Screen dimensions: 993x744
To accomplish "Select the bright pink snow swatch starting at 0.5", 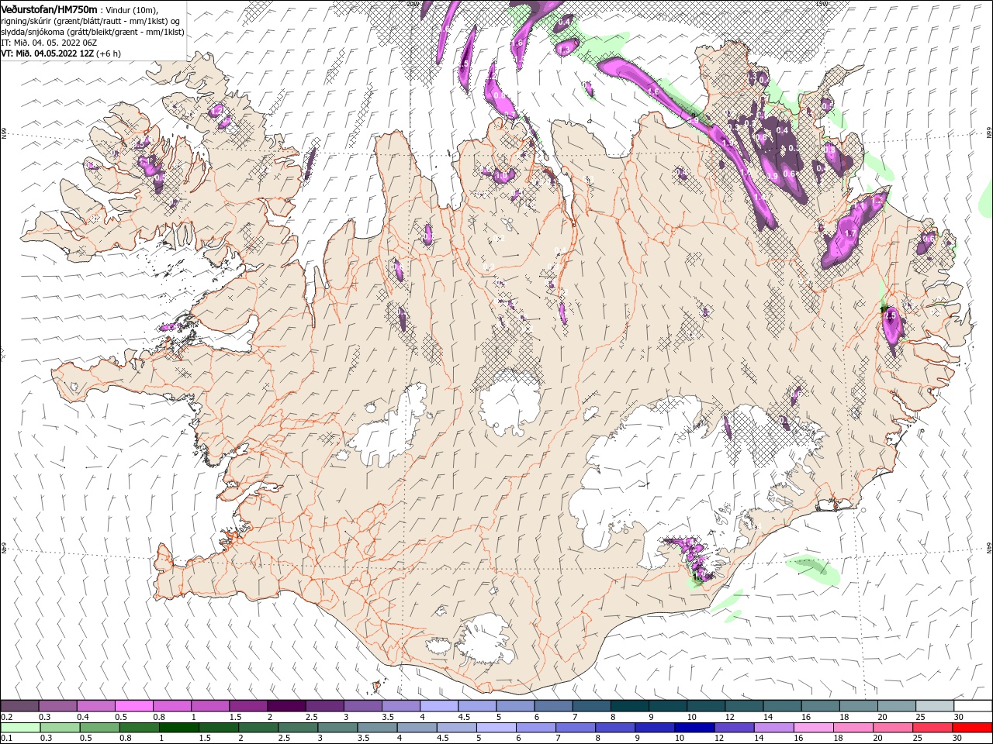I will click(133, 706).
